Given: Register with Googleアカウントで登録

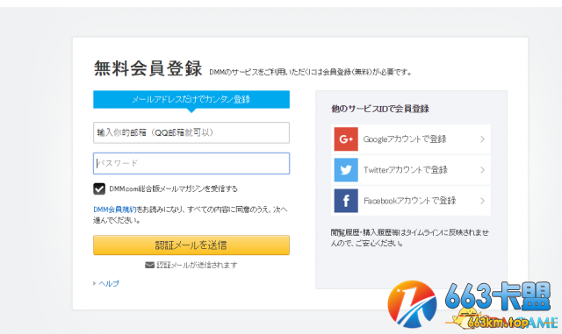Looking at the screenshot, I should [x=411, y=139].
